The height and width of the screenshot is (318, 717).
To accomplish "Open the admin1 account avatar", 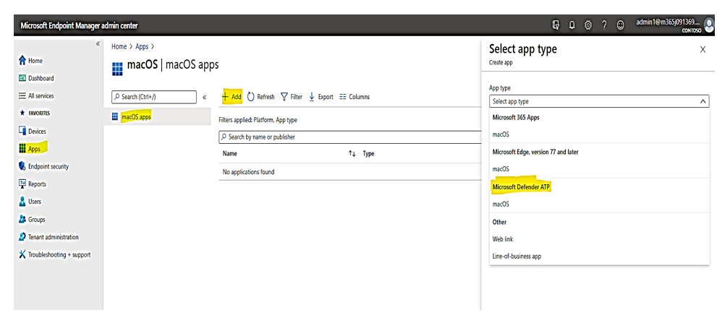I will coord(709,25).
